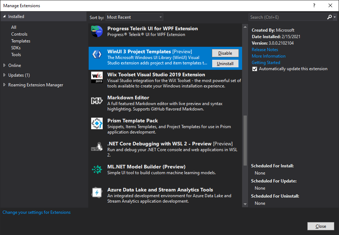Image resolution: width=339 pixels, height=235 pixels.
Task: Toggle Automatically update this extension checkbox
Action: [x=255, y=69]
